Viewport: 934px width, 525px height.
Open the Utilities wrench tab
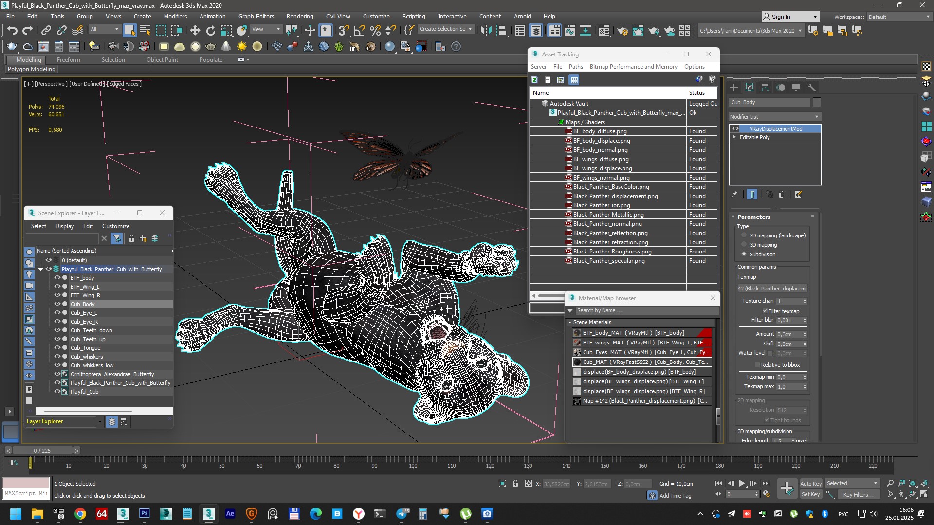811,88
